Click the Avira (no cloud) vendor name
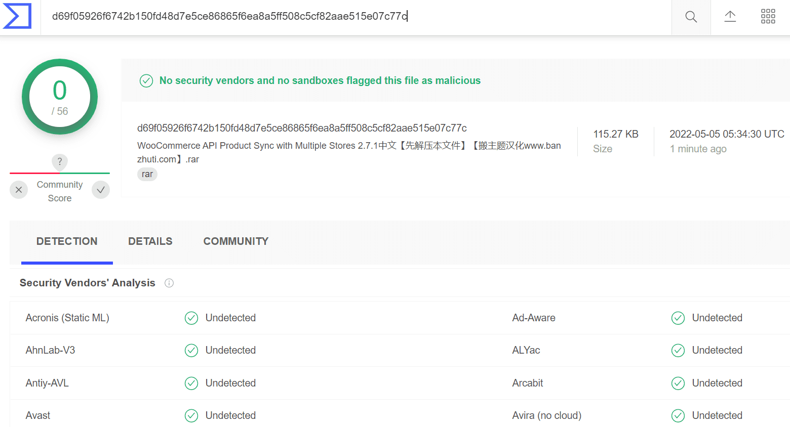This screenshot has width=790, height=427. point(547,415)
